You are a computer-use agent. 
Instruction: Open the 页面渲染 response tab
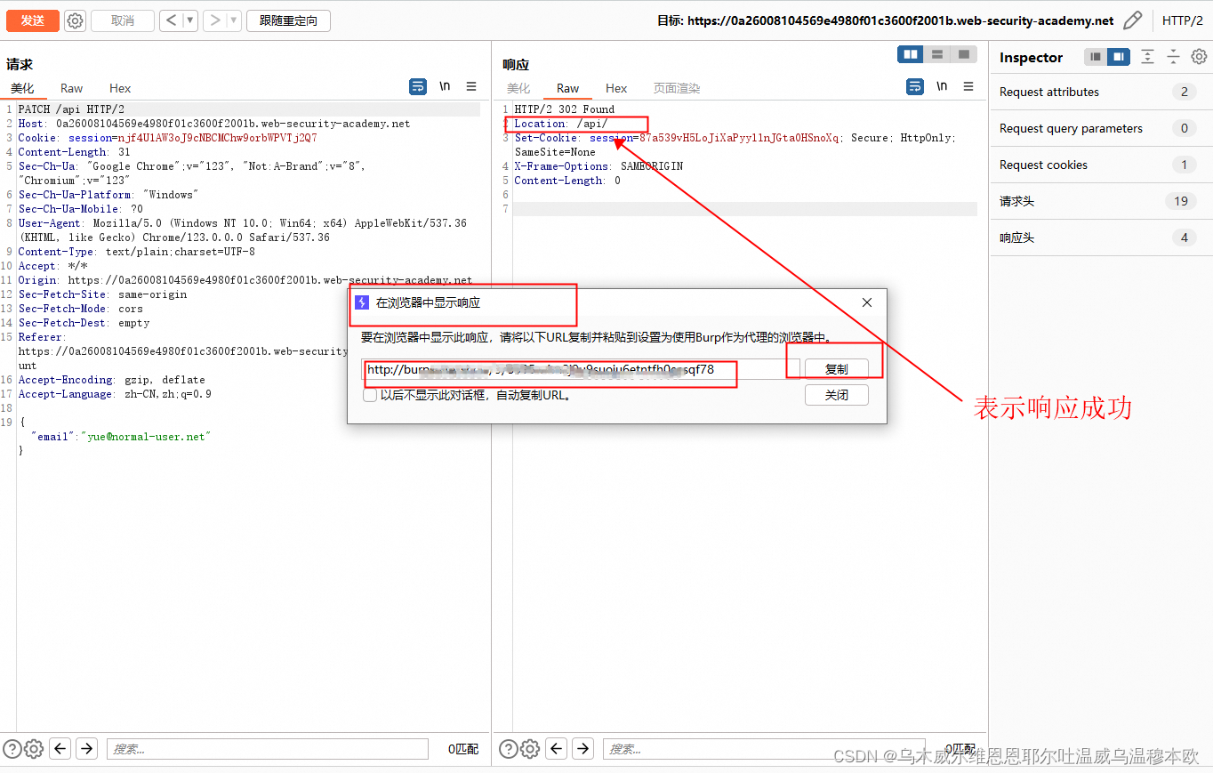[676, 88]
